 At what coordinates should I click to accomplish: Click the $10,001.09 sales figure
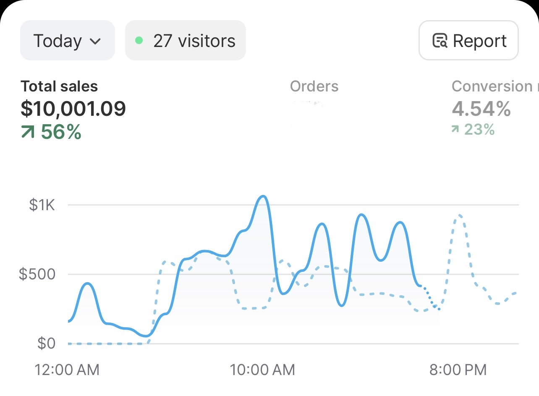73,109
